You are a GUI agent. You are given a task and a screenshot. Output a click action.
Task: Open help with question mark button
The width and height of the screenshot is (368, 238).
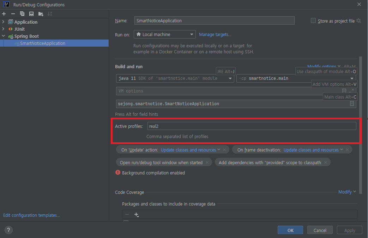(x=8, y=230)
